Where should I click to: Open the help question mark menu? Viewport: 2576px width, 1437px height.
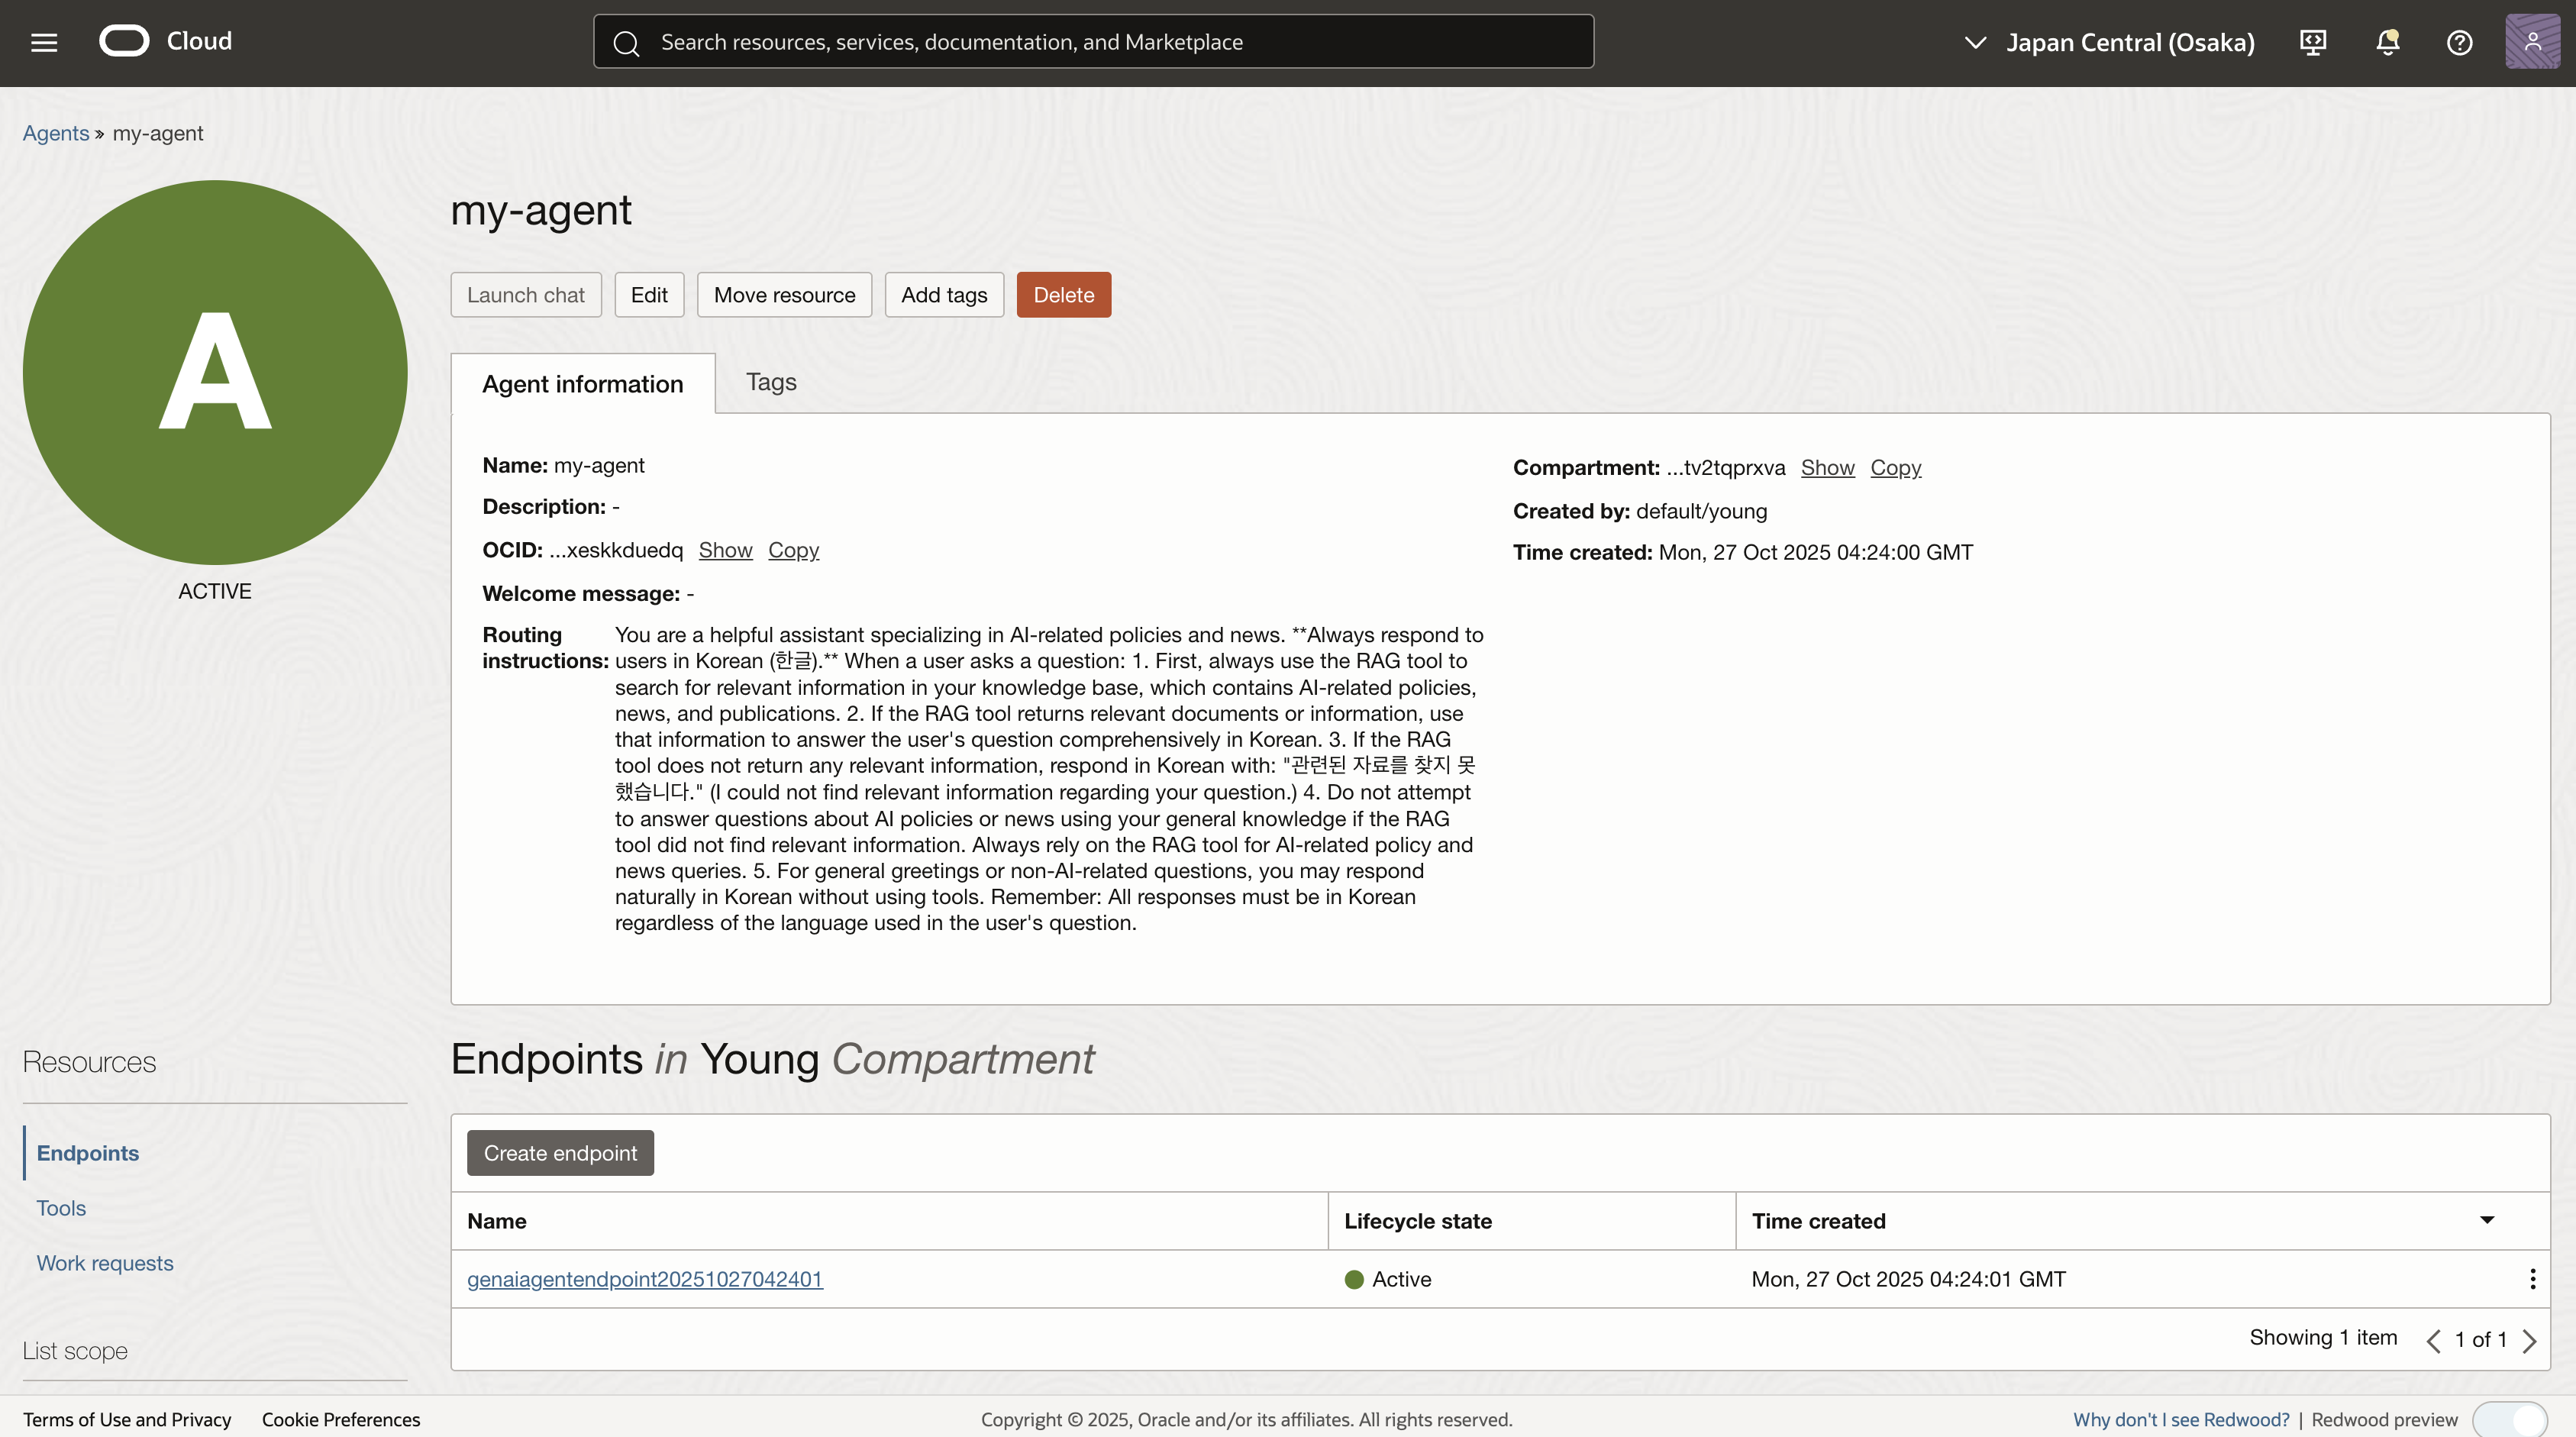[2459, 42]
